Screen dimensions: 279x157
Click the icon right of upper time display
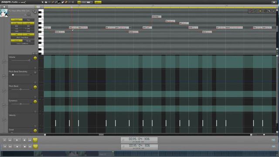pyautogui.click(x=273, y=140)
